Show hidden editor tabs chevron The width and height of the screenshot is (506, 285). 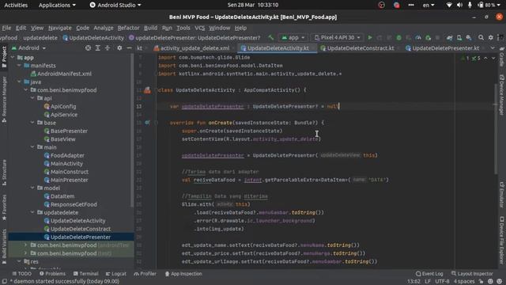pyautogui.click(x=493, y=48)
